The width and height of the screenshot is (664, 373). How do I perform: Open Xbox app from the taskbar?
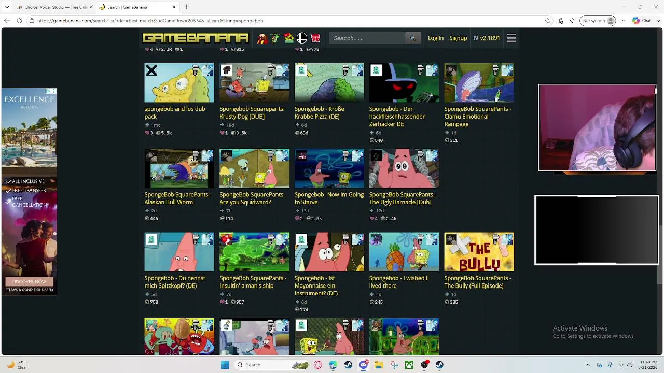[x=409, y=365]
